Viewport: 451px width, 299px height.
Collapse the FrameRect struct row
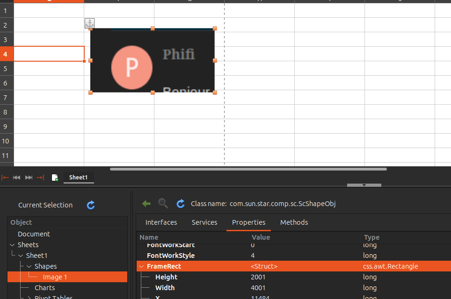(141, 267)
